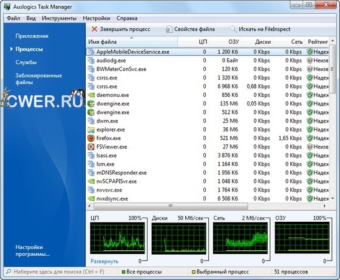This screenshot has height=280, width=340.
Task: Click the Auslogics Task Manager title bar icon
Action: [7, 7]
